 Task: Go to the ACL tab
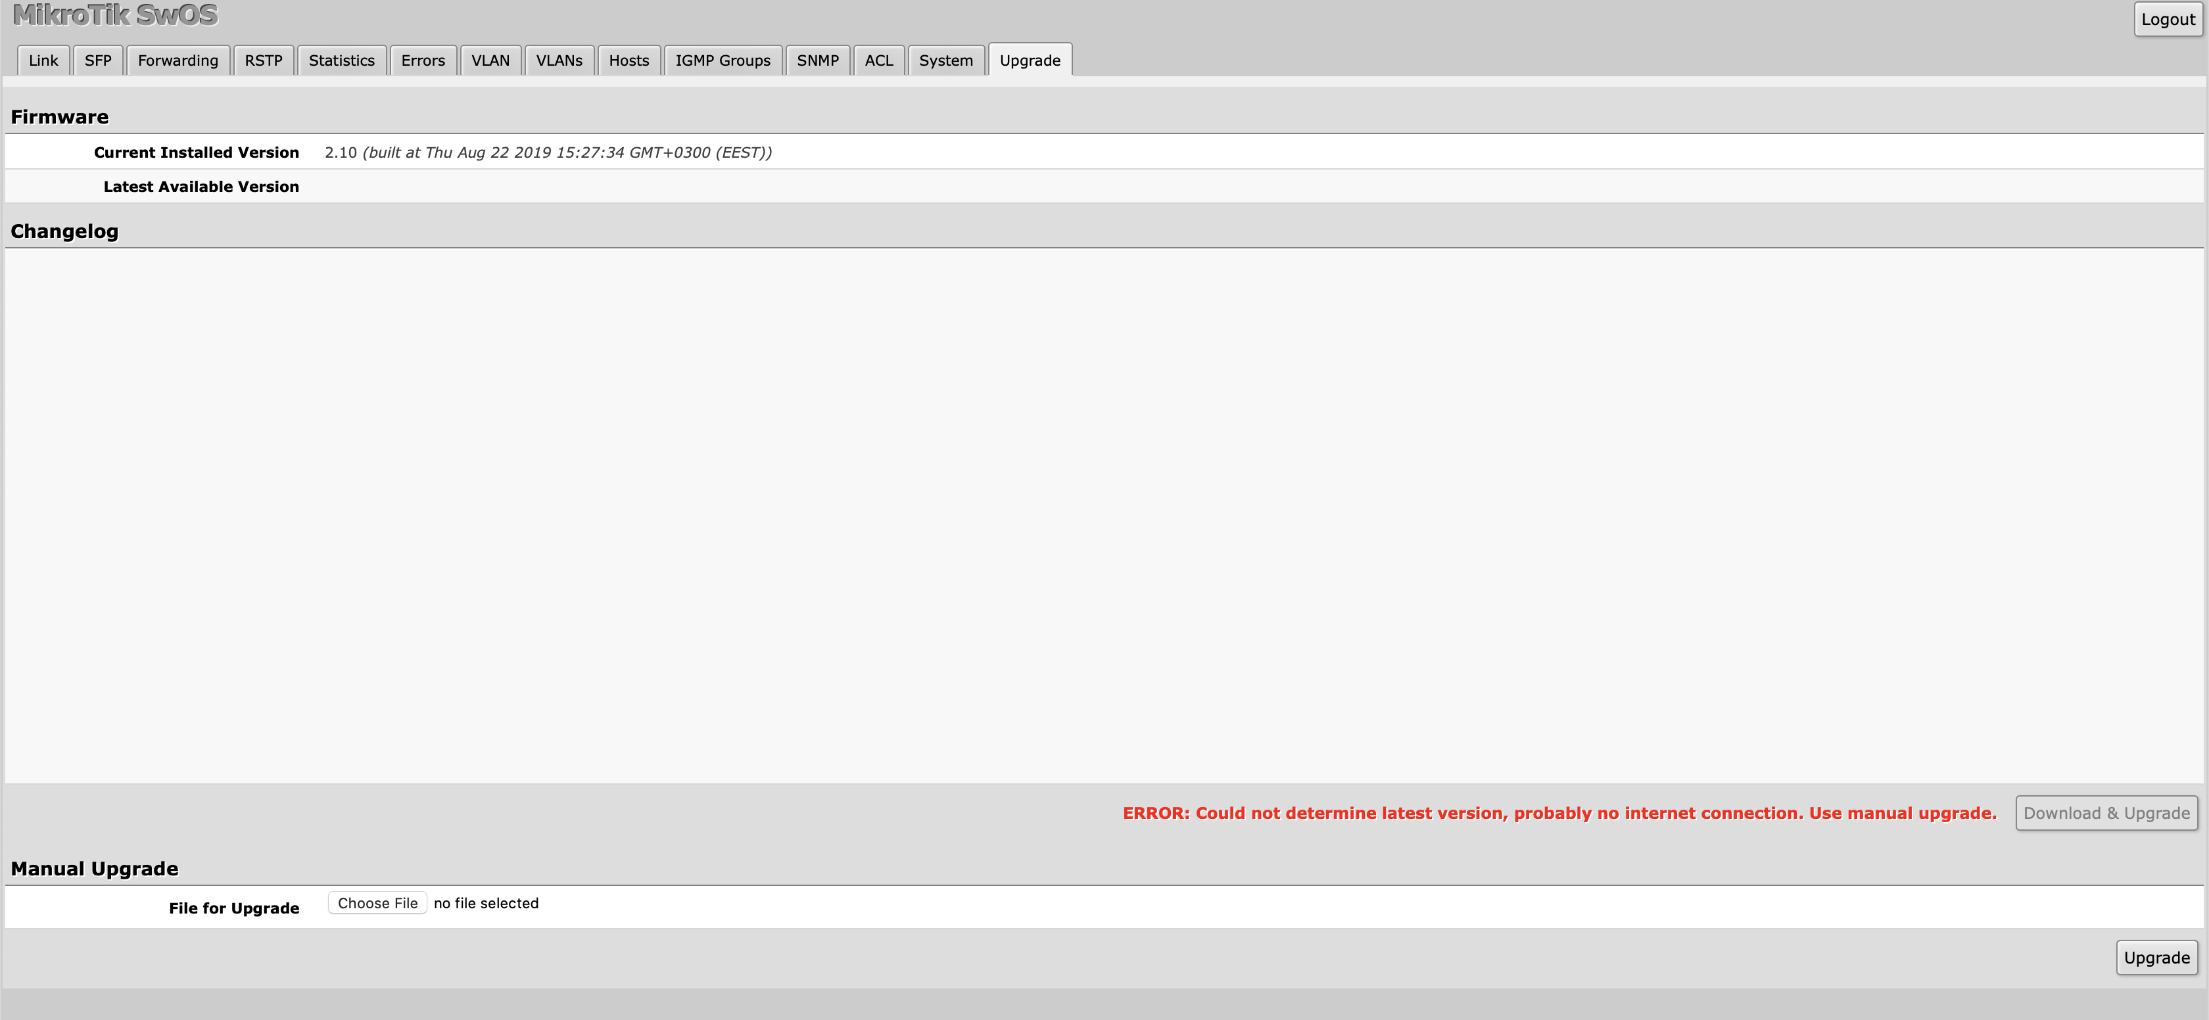pos(879,60)
